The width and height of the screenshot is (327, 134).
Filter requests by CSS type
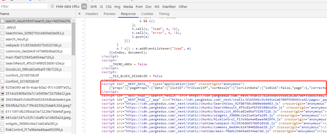tap(108, 7)
